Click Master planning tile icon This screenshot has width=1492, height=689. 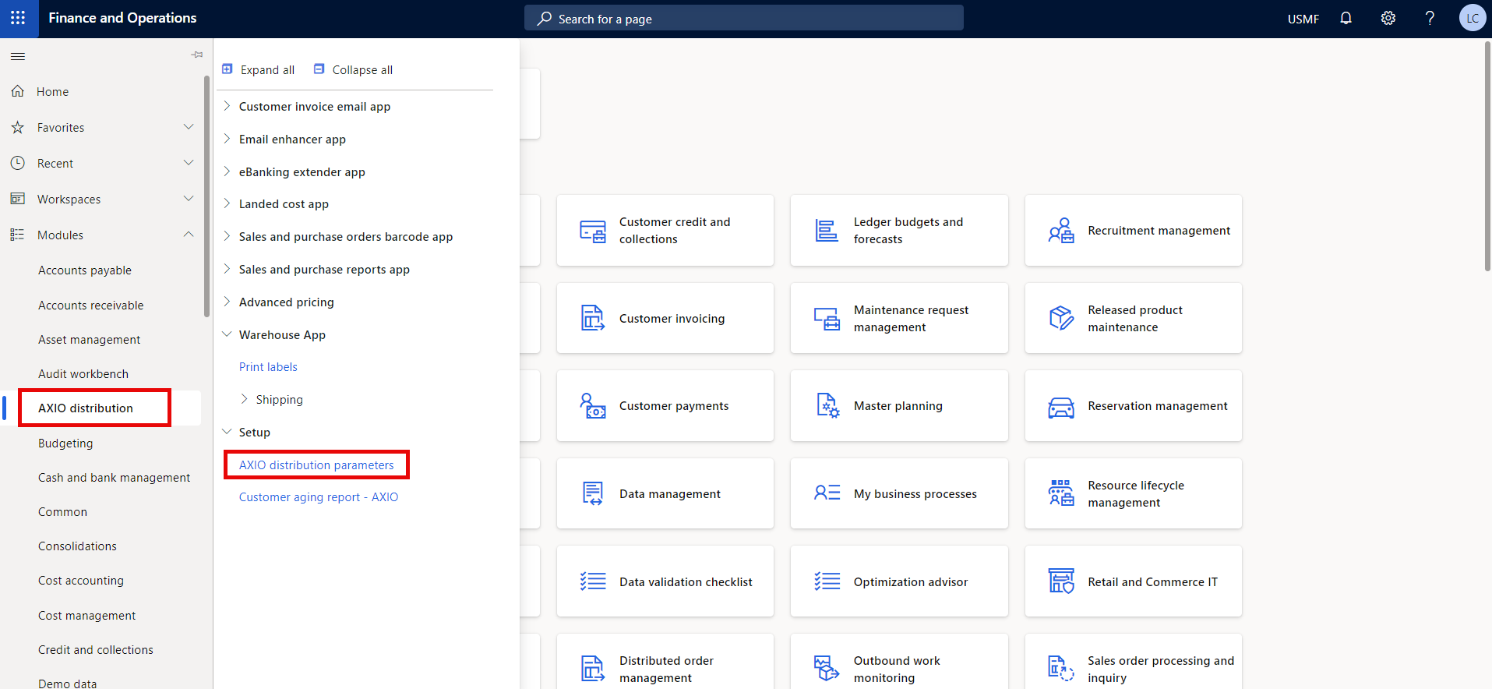coord(827,406)
